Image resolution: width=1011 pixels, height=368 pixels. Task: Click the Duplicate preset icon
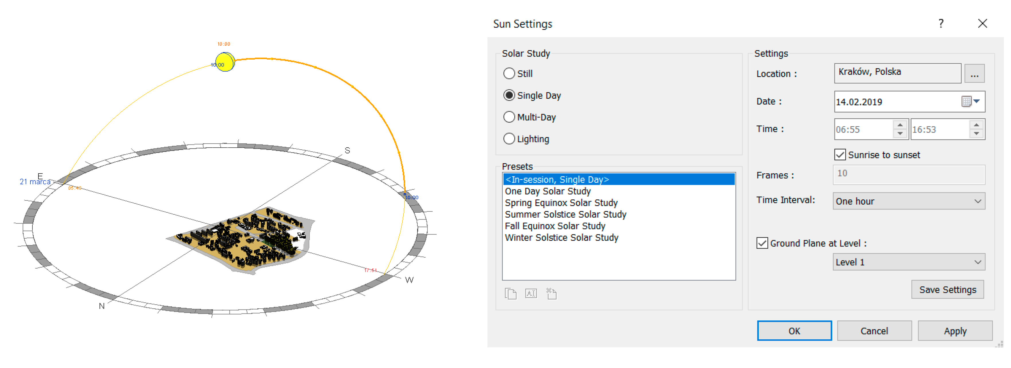511,293
